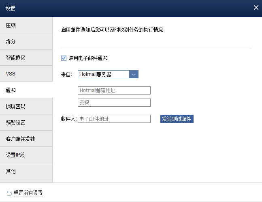This screenshot has height=202, width=262.
Task: Expand the Hotmail服务器 dropdown arrow
Action: pos(134,74)
